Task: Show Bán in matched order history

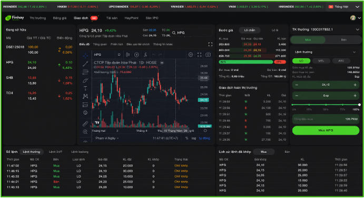Action: (287, 152)
